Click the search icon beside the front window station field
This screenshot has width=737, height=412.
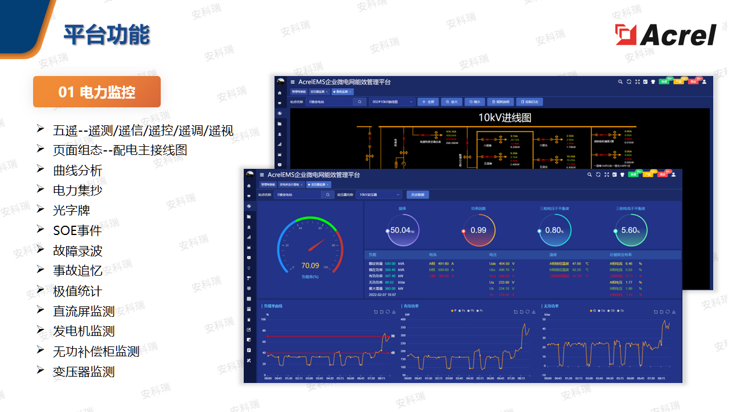pyautogui.click(x=328, y=195)
